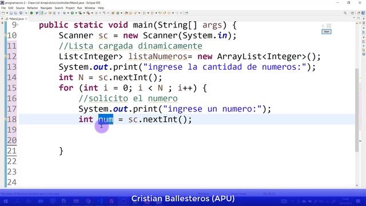Open the Edit menu
The height and width of the screenshot is (206, 366).
pos(11,8)
